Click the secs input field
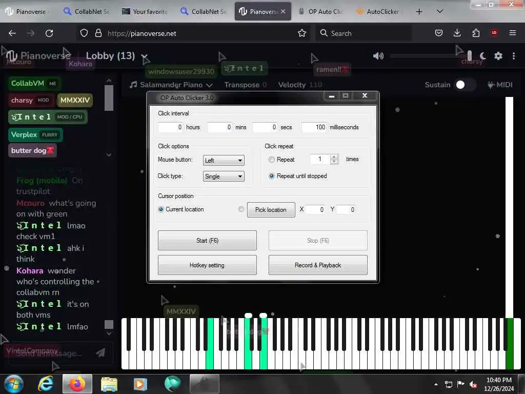This screenshot has width=525, height=394. point(265,127)
